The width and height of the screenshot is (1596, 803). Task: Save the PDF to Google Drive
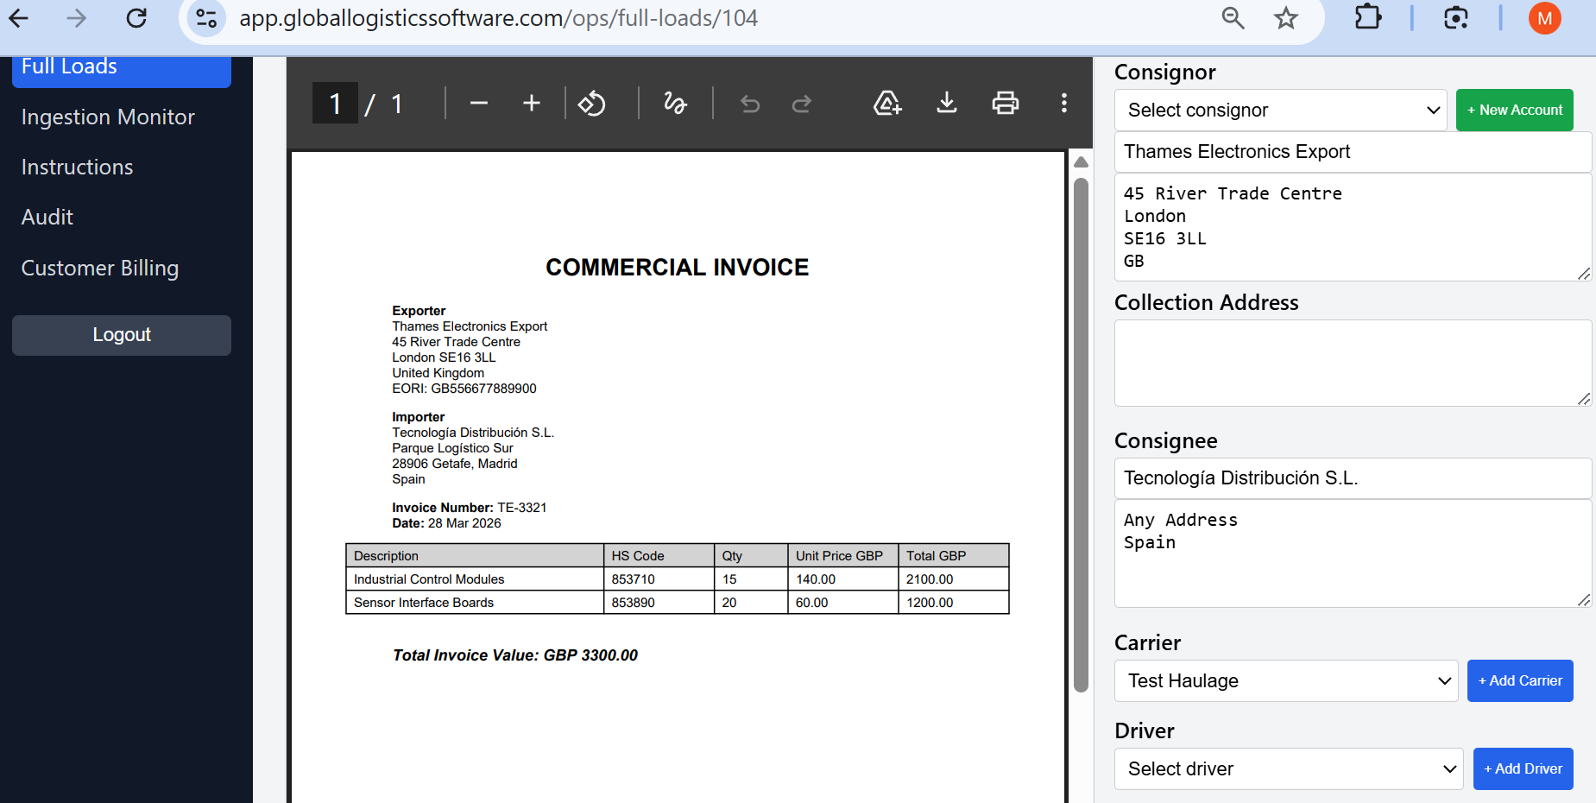tap(887, 104)
